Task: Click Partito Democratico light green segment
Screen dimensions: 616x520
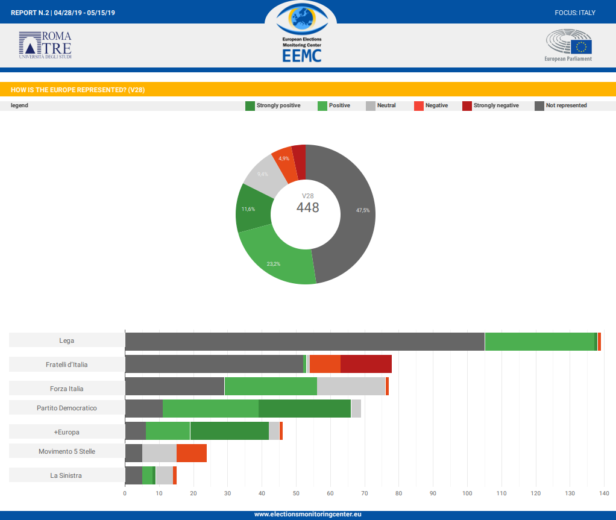Action: tap(210, 409)
